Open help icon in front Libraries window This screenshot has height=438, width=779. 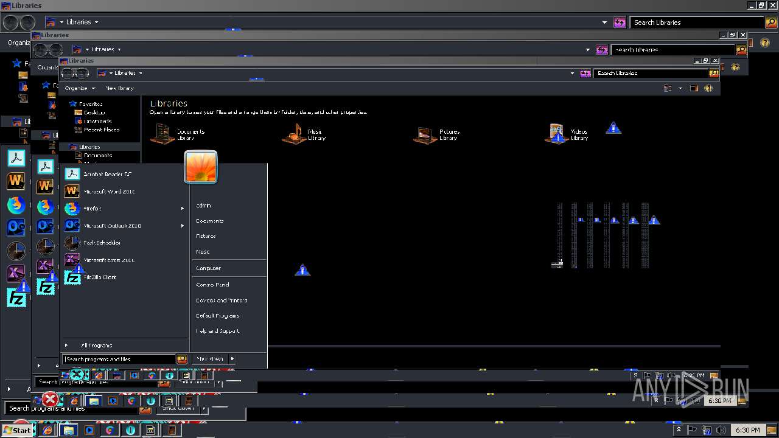click(708, 88)
